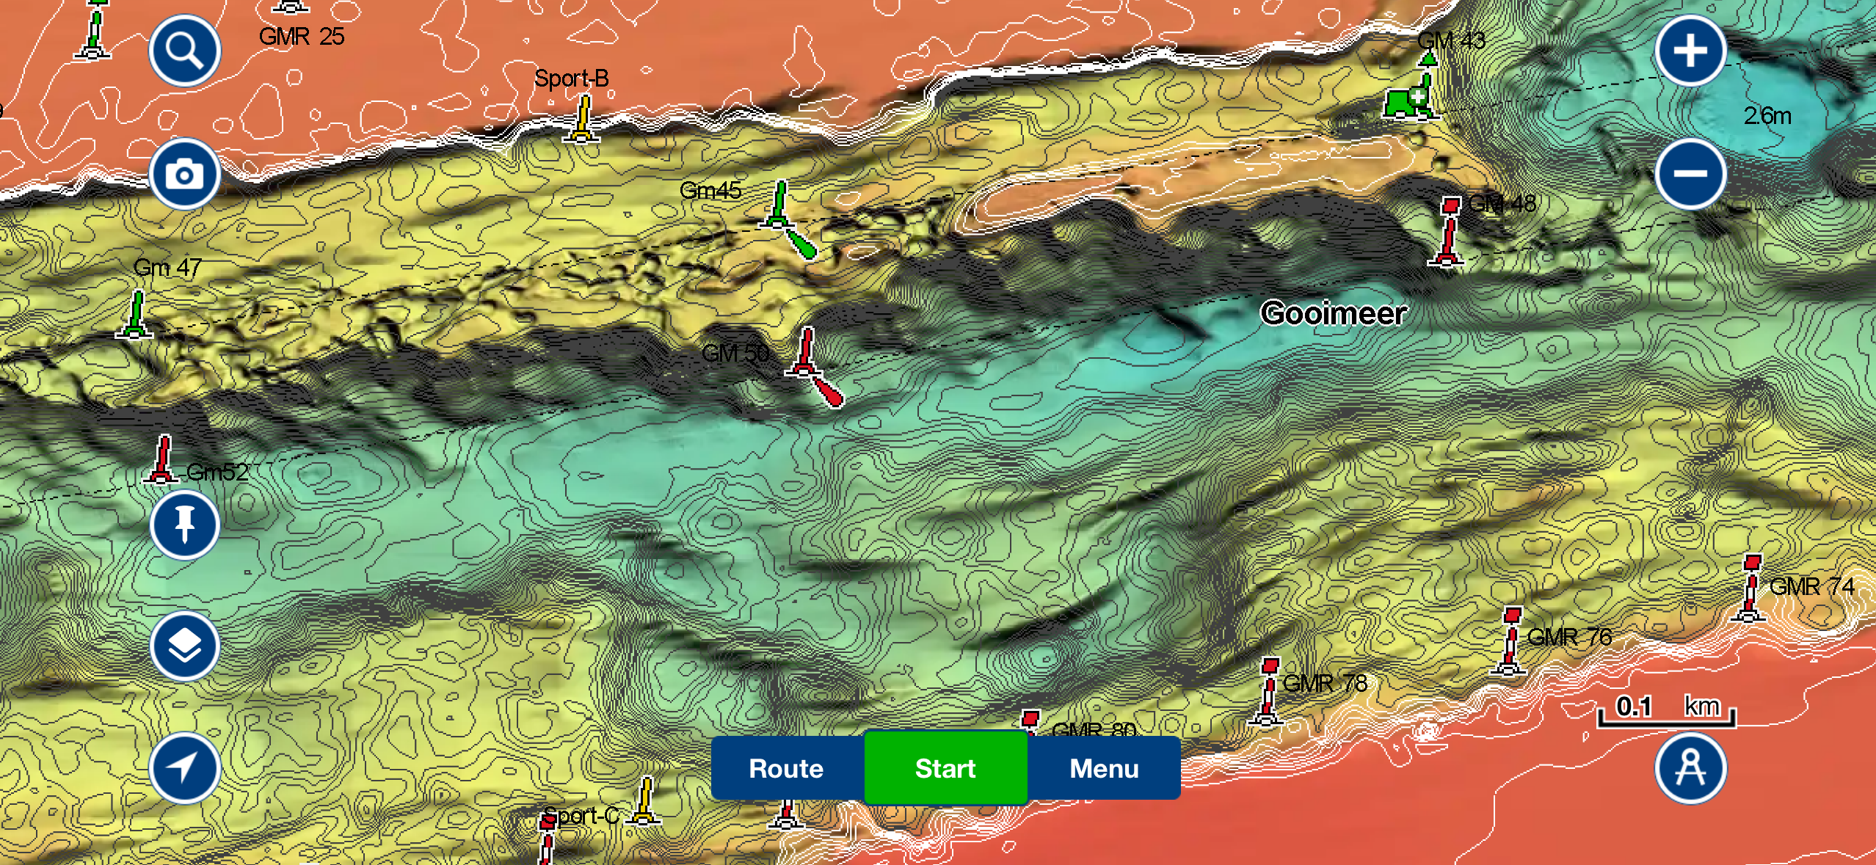
Task: Select the red GMR 76 buoy marker
Action: (1510, 640)
